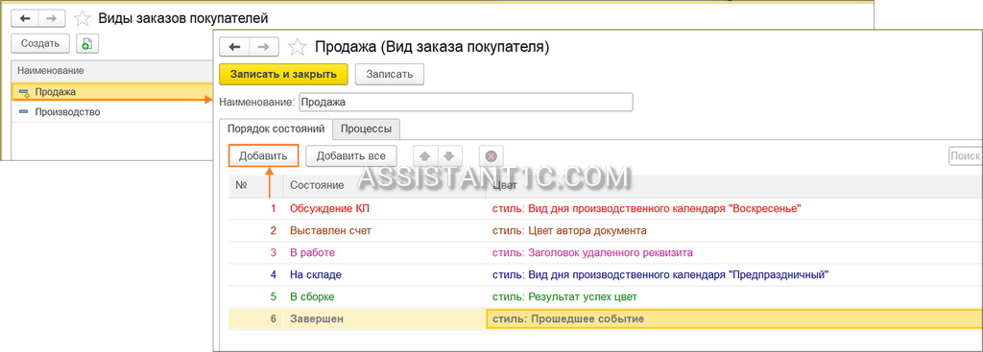Click the Продажа row item icon
Image resolution: width=983 pixels, height=352 pixels.
pos(24,93)
